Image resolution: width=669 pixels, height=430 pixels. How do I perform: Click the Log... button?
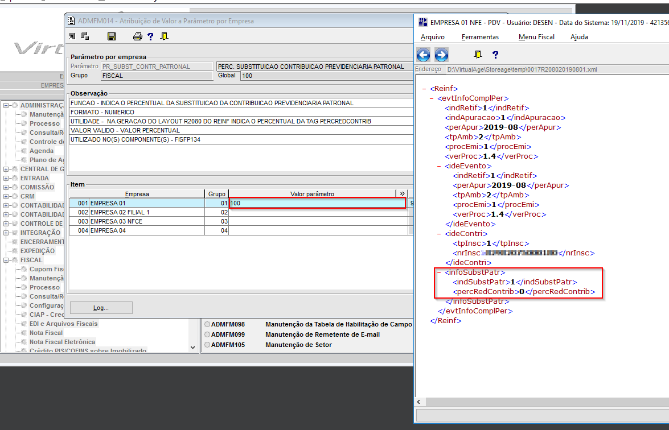pos(101,308)
